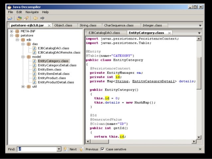Open the Navigate menu
Screen dimensions: 212x159
pos(32,12)
